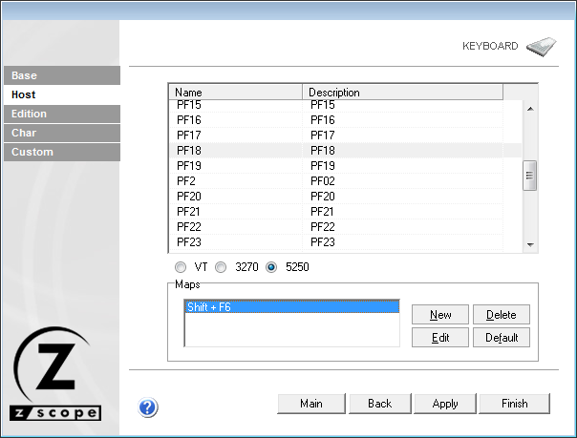Select the PF15 row in list

[x=345, y=105]
